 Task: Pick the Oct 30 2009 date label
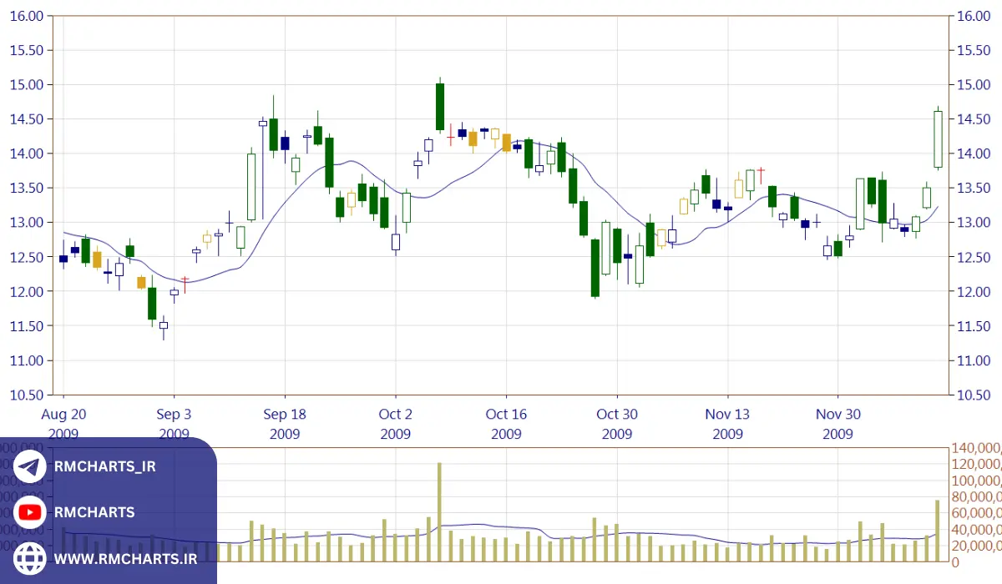click(x=617, y=424)
